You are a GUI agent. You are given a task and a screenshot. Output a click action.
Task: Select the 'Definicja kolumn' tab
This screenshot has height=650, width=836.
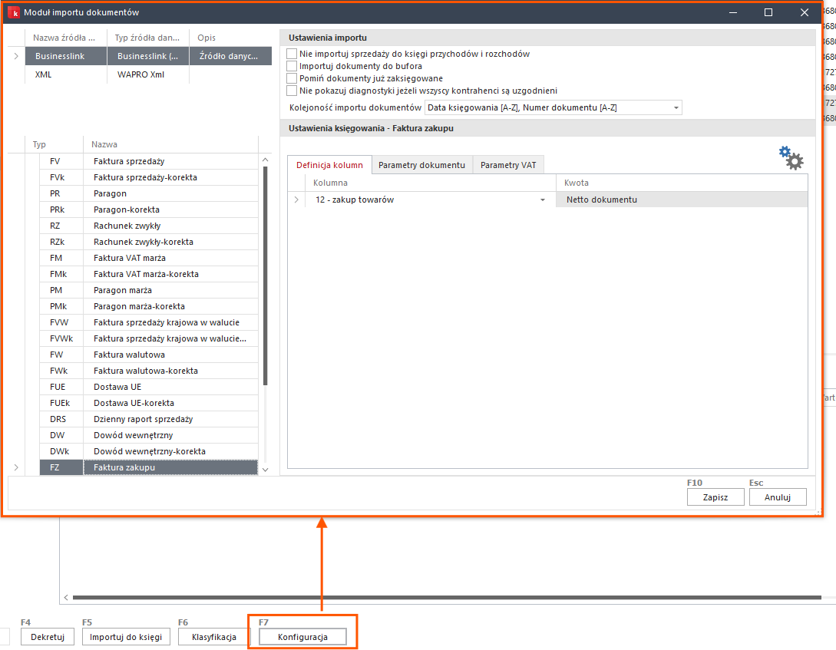[x=330, y=165]
